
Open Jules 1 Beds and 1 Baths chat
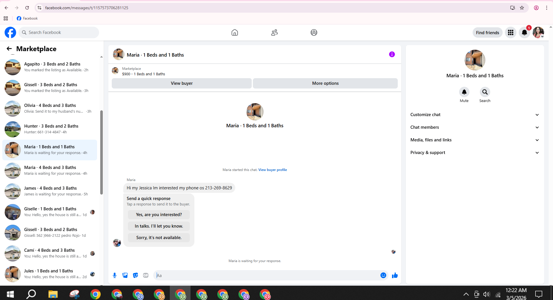[50, 274]
